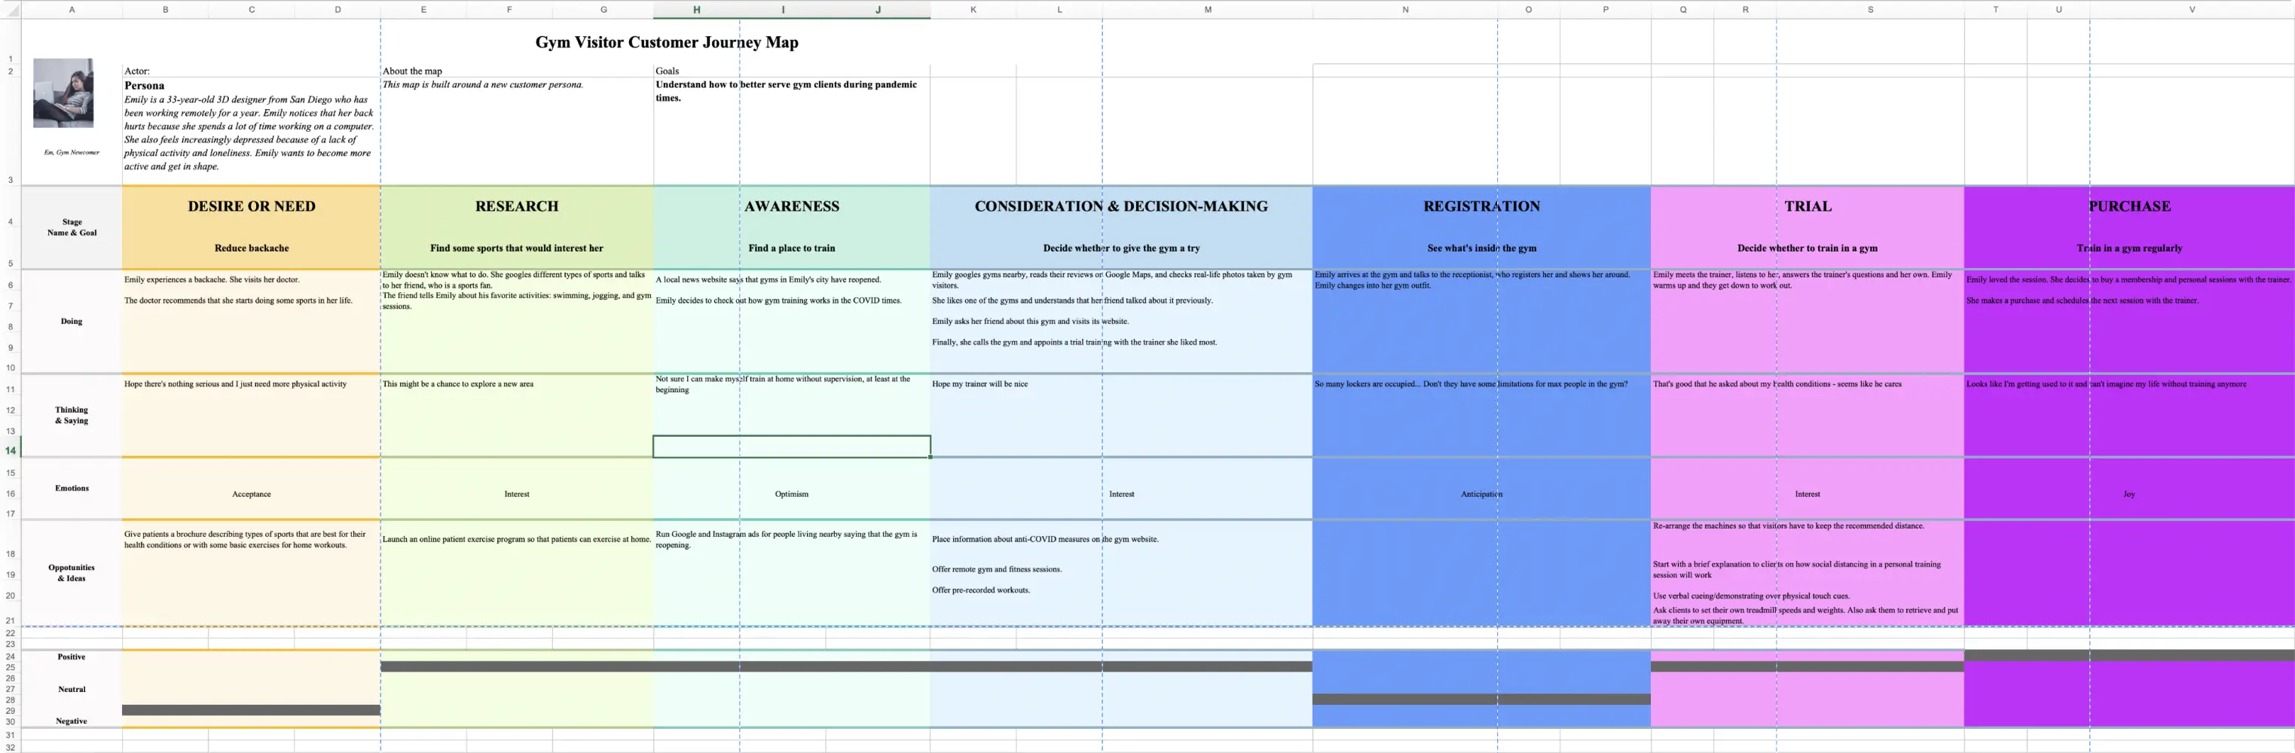Click the 'Em, Gym Newcomer' caption
Screen dimensions: 2295x753
(72, 152)
